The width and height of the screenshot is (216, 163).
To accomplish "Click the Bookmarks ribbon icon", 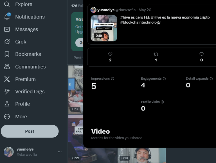I will click(x=7, y=54).
